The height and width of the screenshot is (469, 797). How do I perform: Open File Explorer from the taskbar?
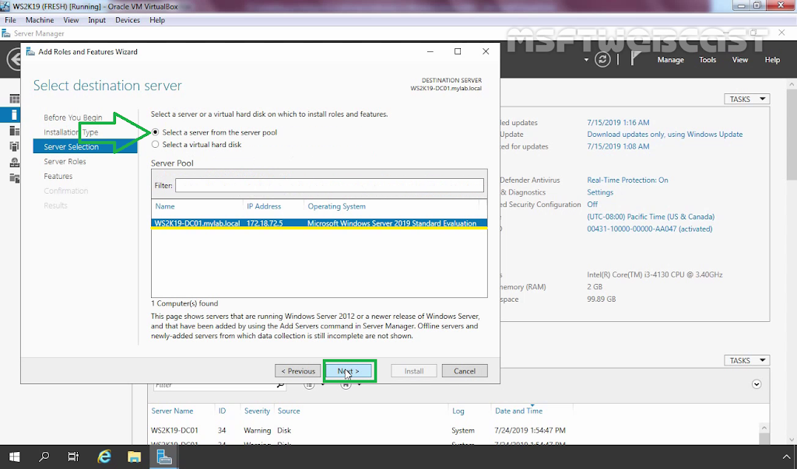[x=134, y=457]
